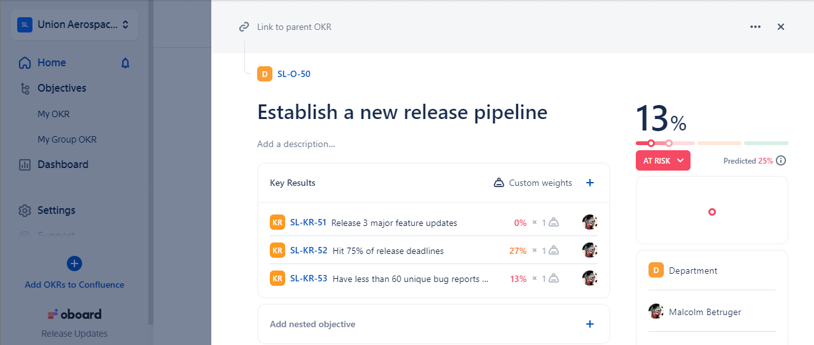Click the Predicted 25% value
Viewport: 814px width, 345px height.
(766, 161)
